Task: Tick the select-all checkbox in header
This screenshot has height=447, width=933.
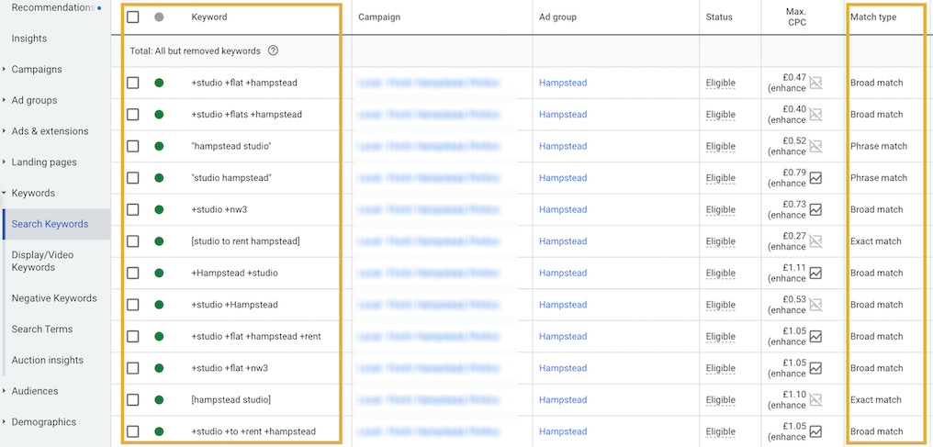Action: [x=132, y=17]
